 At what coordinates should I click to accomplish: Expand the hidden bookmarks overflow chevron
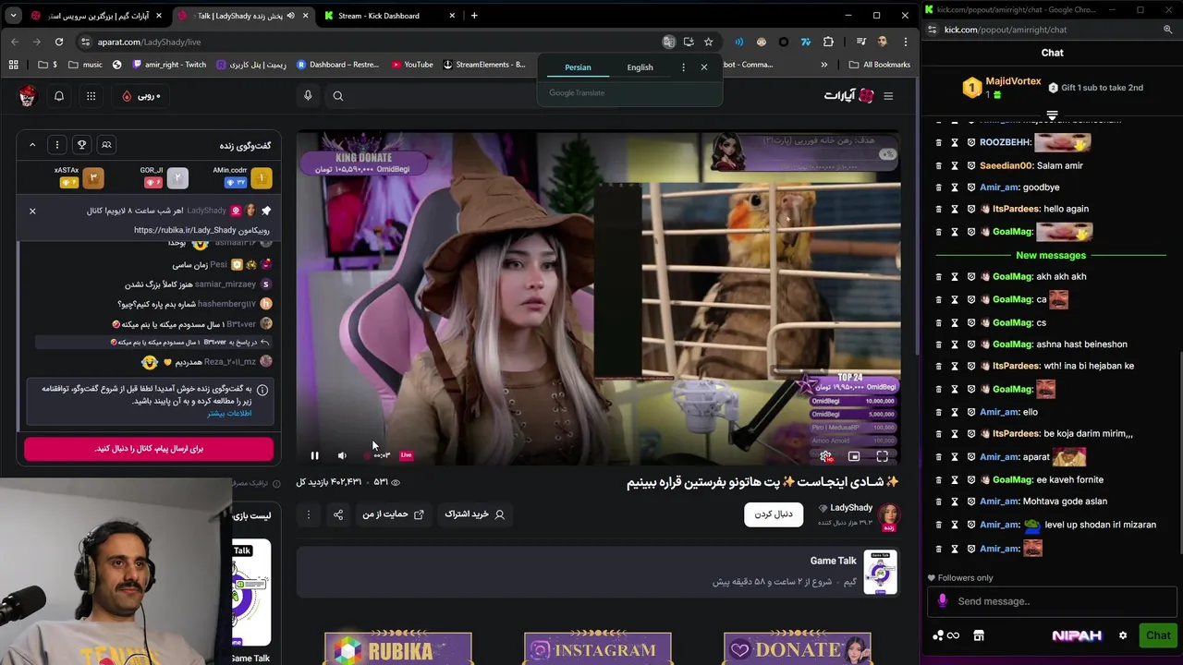pos(824,65)
